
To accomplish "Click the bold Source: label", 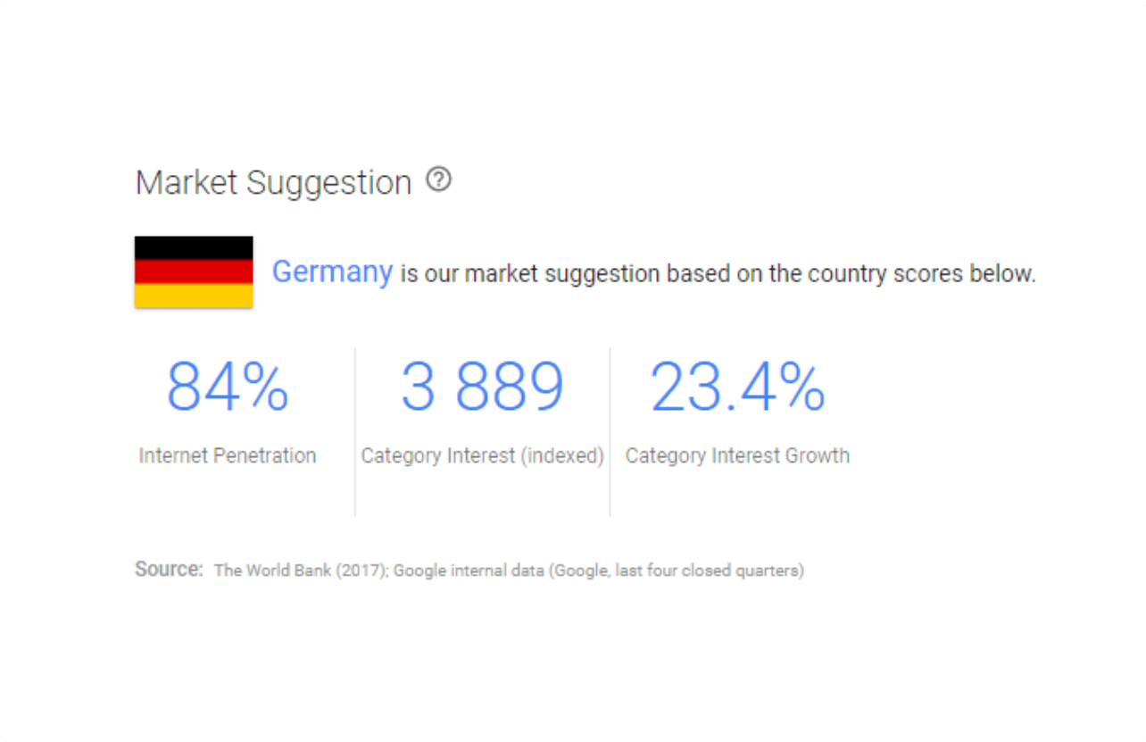I will 169,569.
